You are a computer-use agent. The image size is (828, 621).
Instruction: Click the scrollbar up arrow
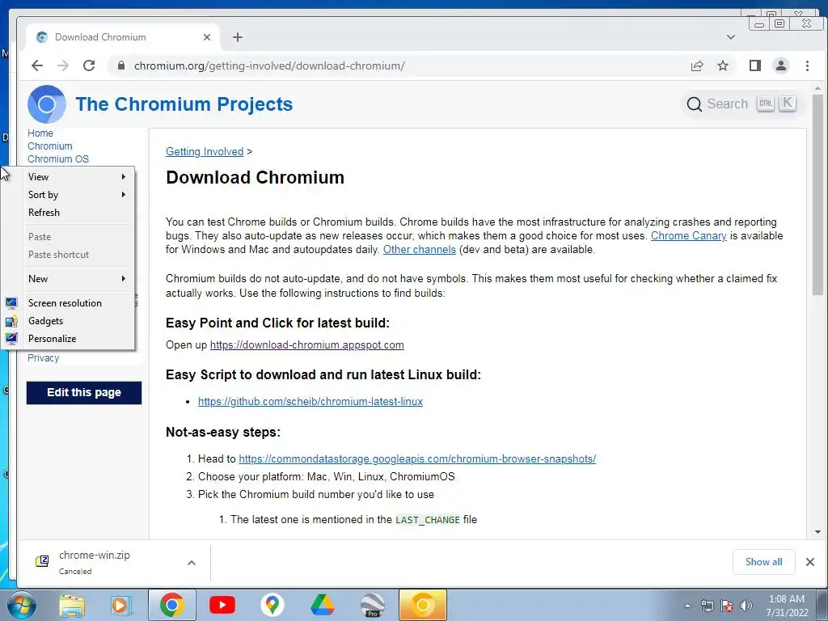point(817,88)
